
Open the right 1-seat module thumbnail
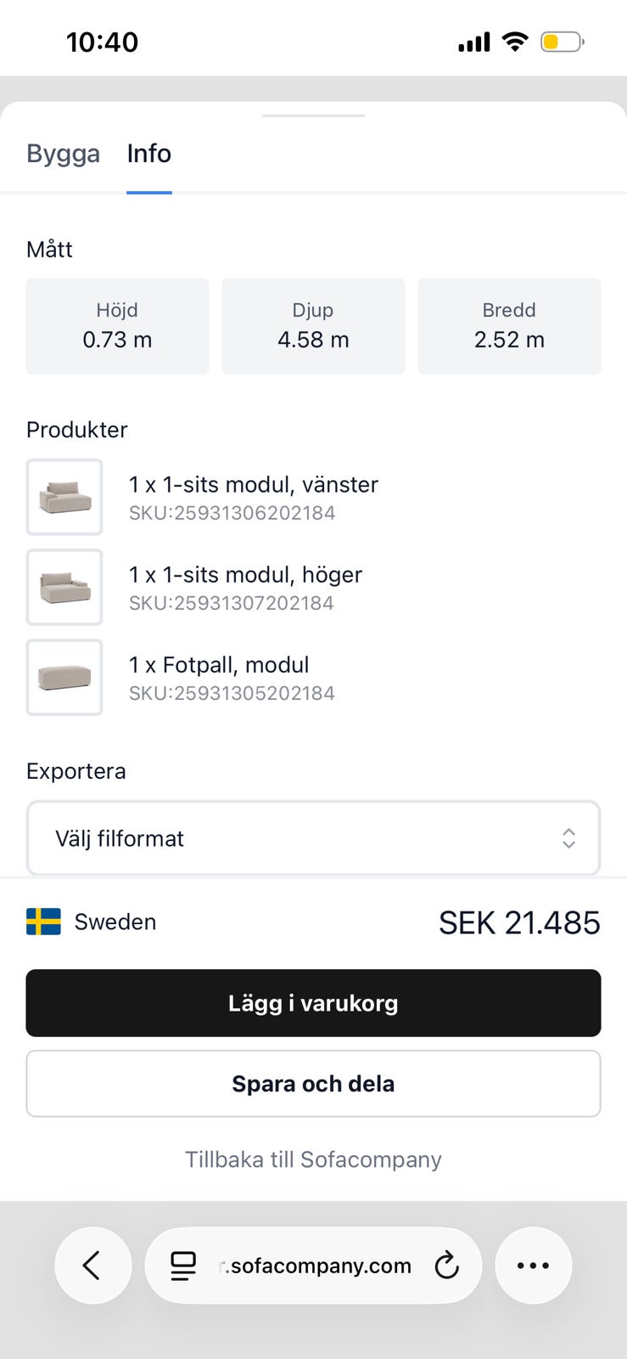pyautogui.click(x=64, y=587)
